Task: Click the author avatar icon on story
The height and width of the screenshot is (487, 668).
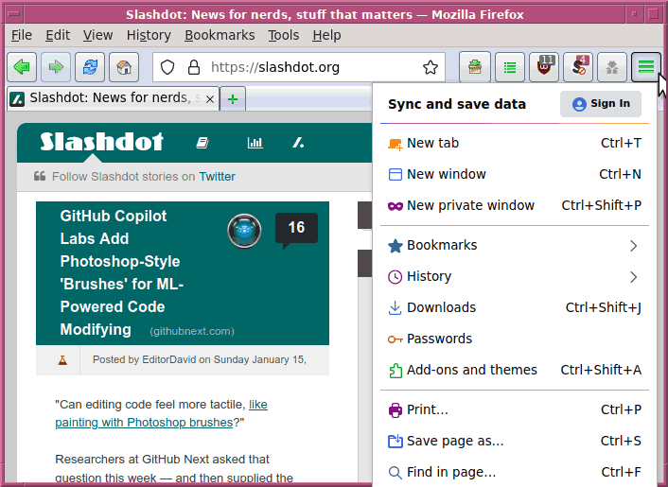Action: 244,231
